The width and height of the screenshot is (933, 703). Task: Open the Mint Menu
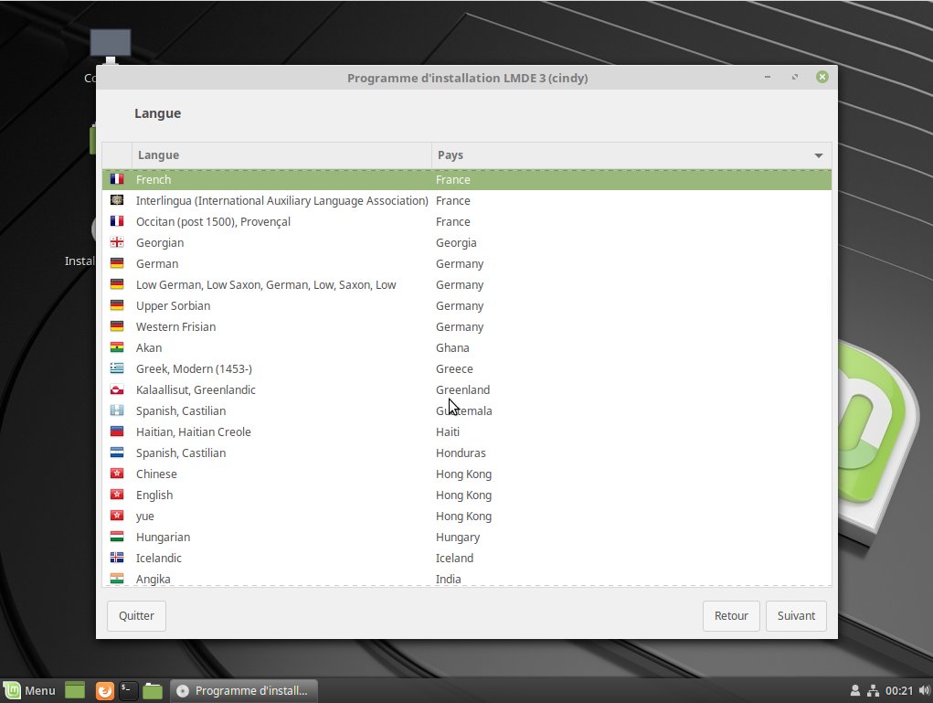pos(30,691)
